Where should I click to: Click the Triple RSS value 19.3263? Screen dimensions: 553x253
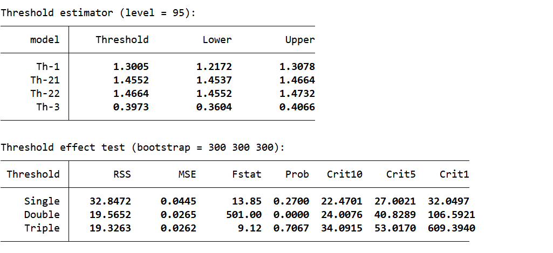click(110, 228)
